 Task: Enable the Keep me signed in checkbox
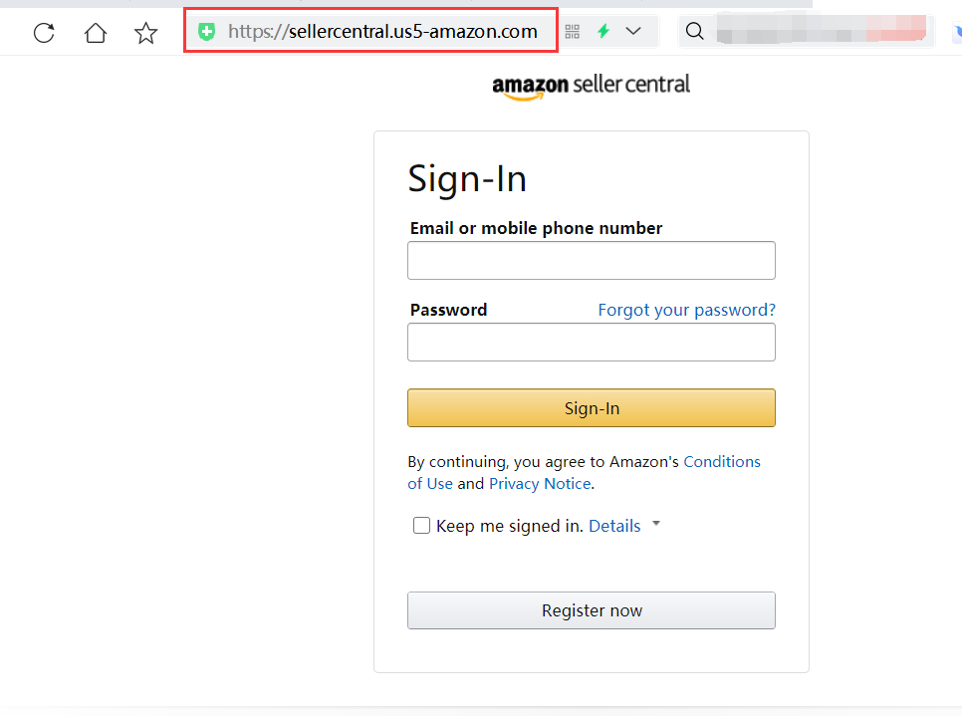pyautogui.click(x=421, y=526)
